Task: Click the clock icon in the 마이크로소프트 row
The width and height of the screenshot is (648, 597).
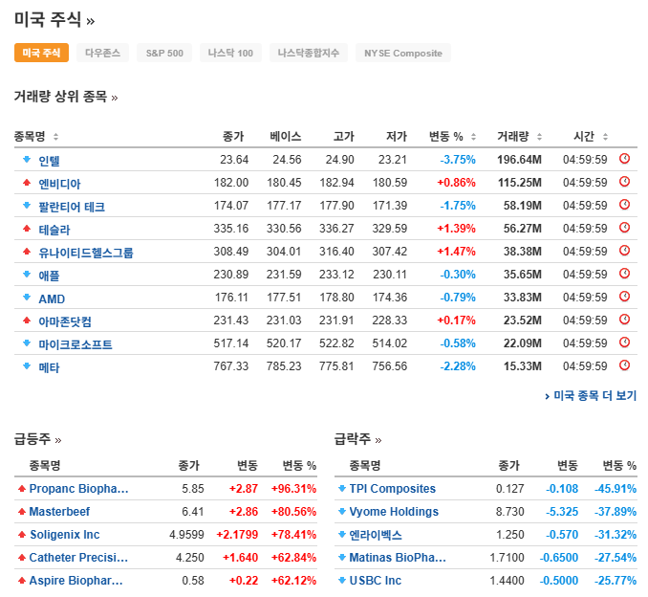Action: pyautogui.click(x=624, y=343)
